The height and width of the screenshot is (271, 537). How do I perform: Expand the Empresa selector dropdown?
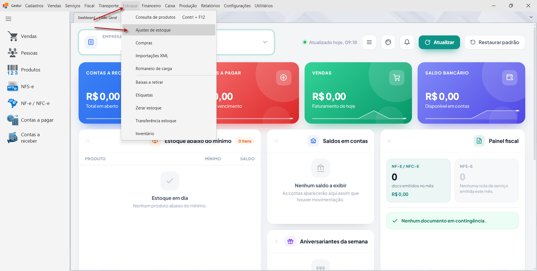click(265, 42)
